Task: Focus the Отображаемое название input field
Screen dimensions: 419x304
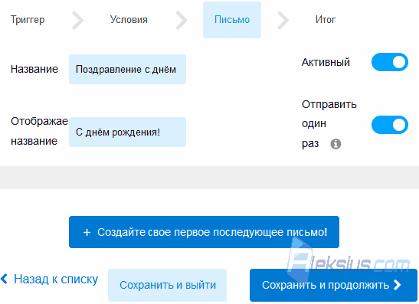Action: click(x=127, y=132)
